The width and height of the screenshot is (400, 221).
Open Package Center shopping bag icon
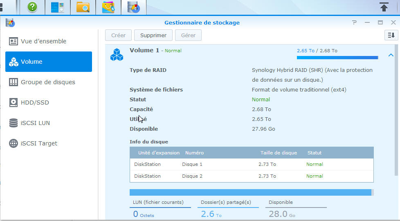click(x=108, y=7)
